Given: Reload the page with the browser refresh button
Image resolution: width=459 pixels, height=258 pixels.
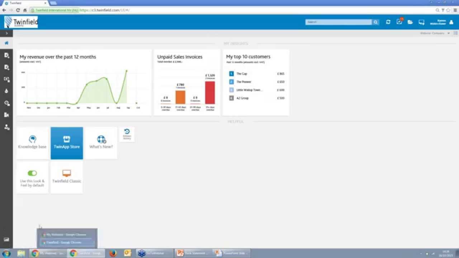Looking at the screenshot, I should [18, 10].
